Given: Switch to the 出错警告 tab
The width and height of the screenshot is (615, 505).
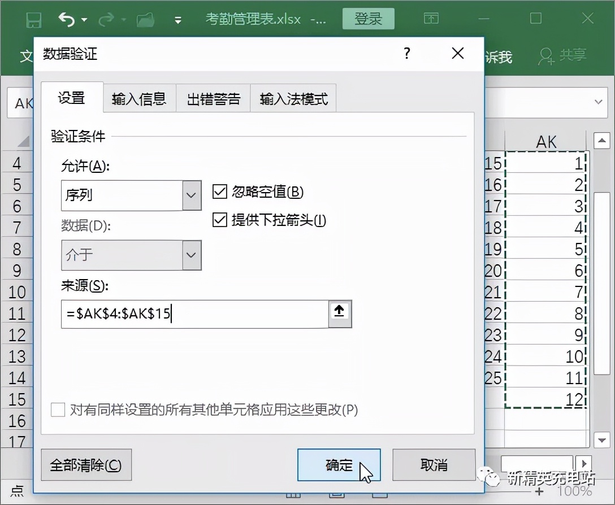Looking at the screenshot, I should pos(214,98).
